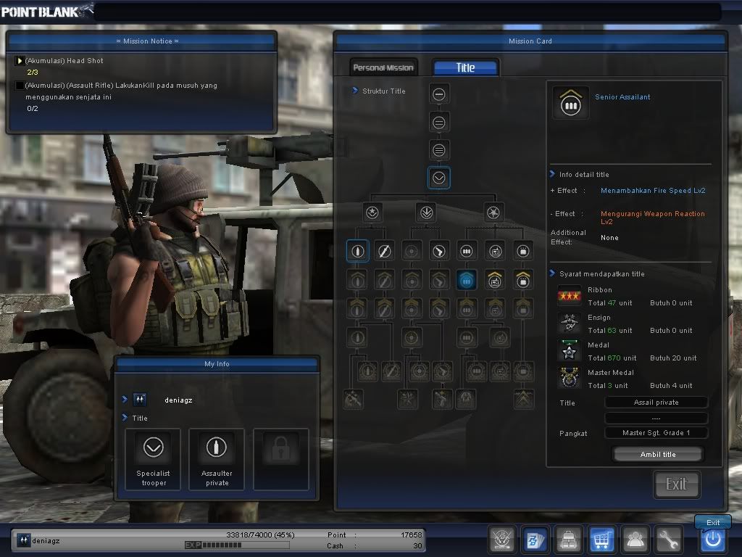Click the Specialist trooper title slot
This screenshot has height=557, width=742.
tap(154, 459)
